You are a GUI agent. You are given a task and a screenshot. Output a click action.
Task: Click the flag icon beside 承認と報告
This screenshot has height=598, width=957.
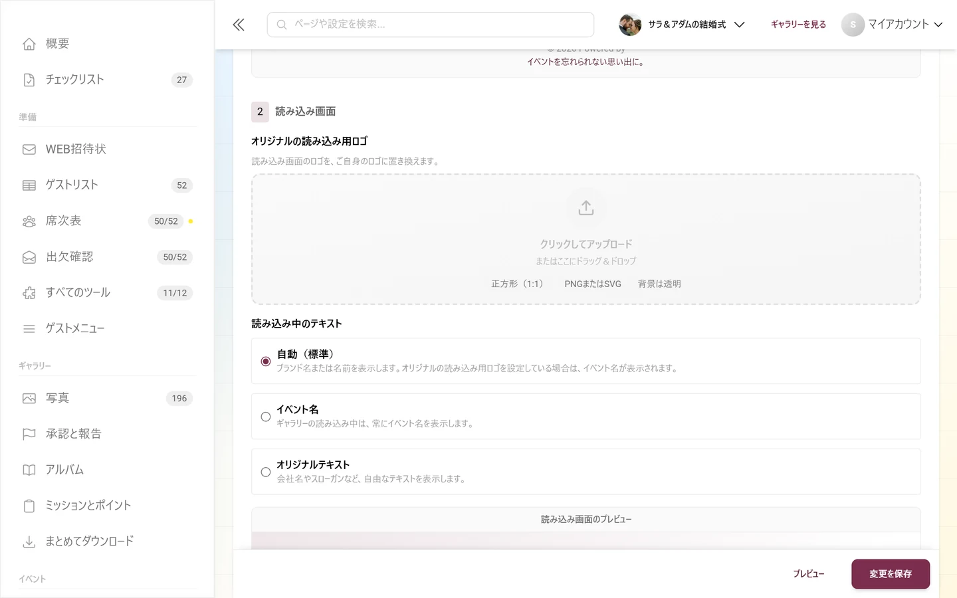click(29, 435)
